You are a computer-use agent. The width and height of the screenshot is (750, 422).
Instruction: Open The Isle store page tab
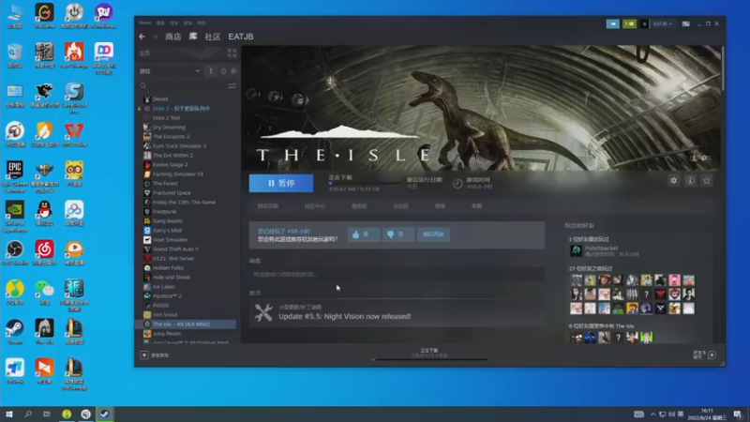click(x=267, y=206)
